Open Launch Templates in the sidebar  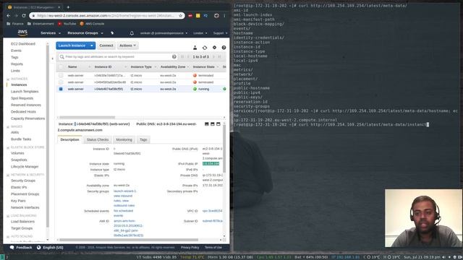pyautogui.click(x=25, y=92)
